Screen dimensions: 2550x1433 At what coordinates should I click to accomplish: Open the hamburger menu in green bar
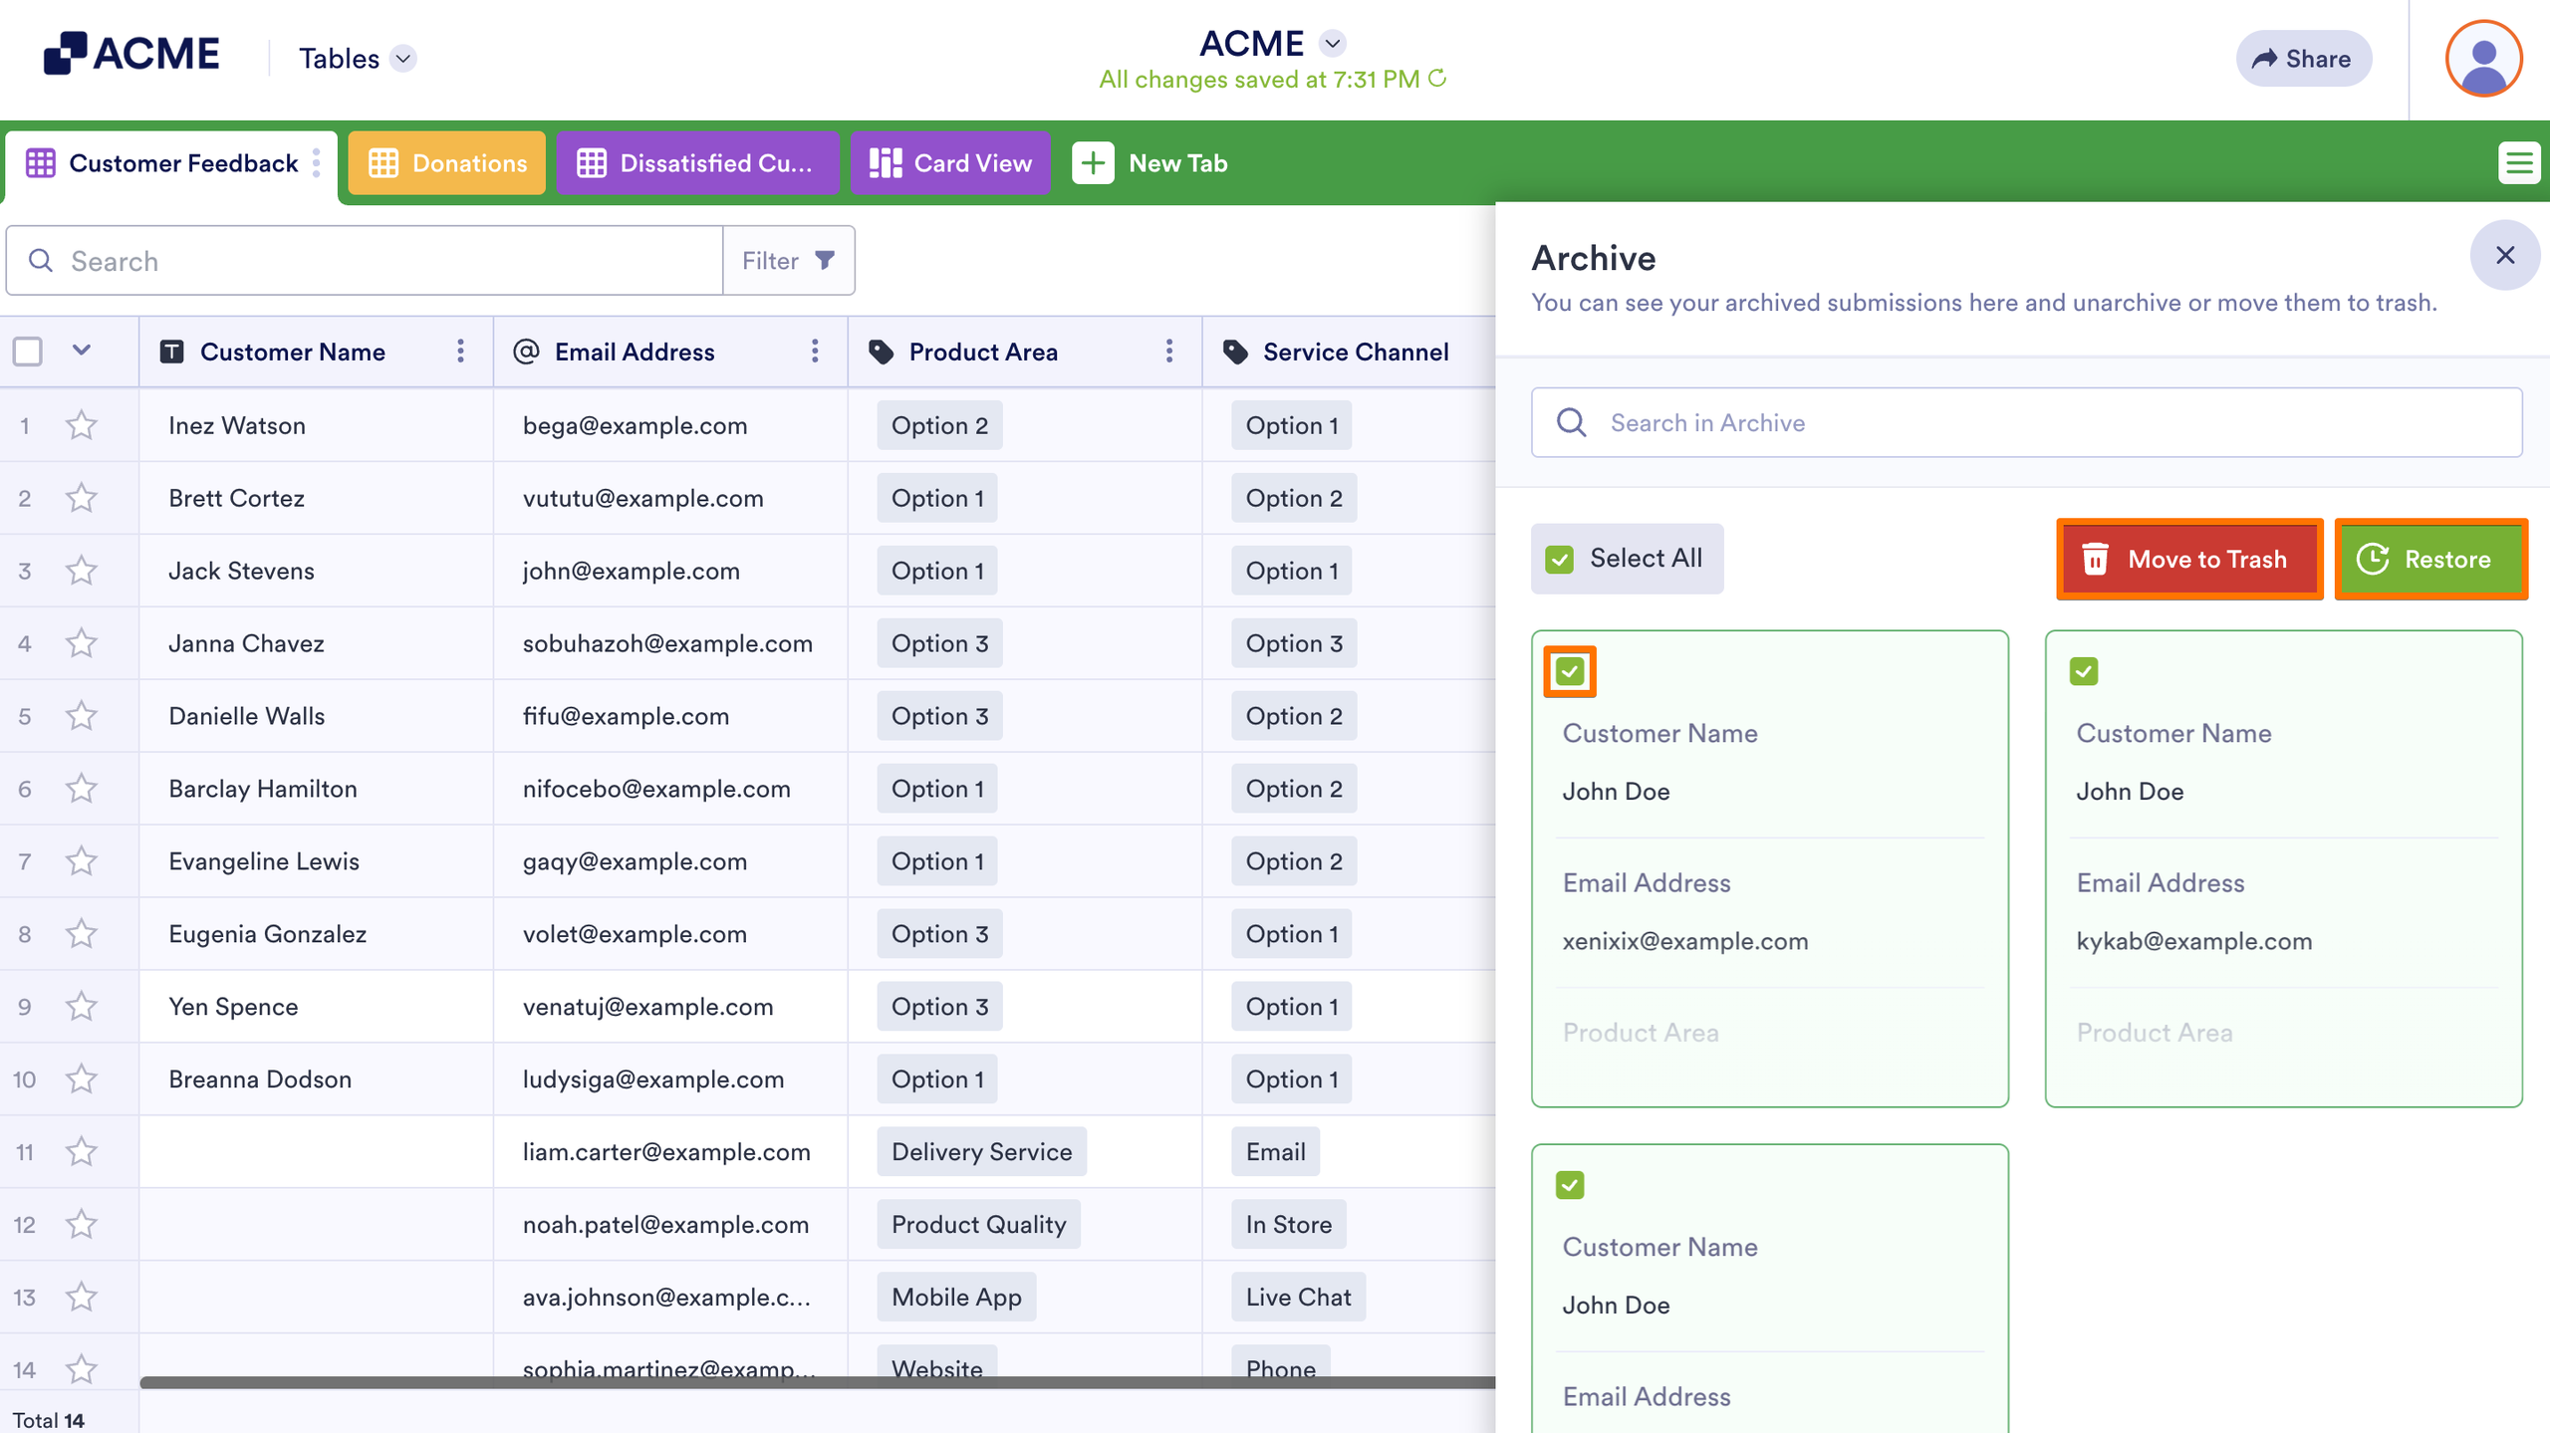(x=2519, y=162)
